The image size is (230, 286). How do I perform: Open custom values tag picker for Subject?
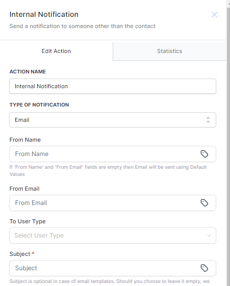[x=205, y=268]
